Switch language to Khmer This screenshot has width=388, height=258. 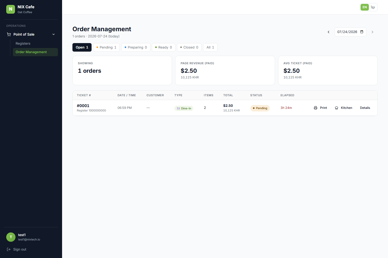pyautogui.click(x=373, y=7)
